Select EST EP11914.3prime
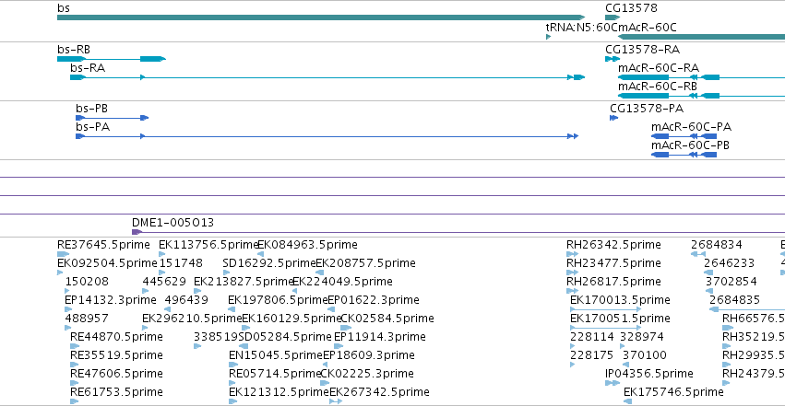Image resolution: width=785 pixels, height=406 pixels. tap(380, 337)
